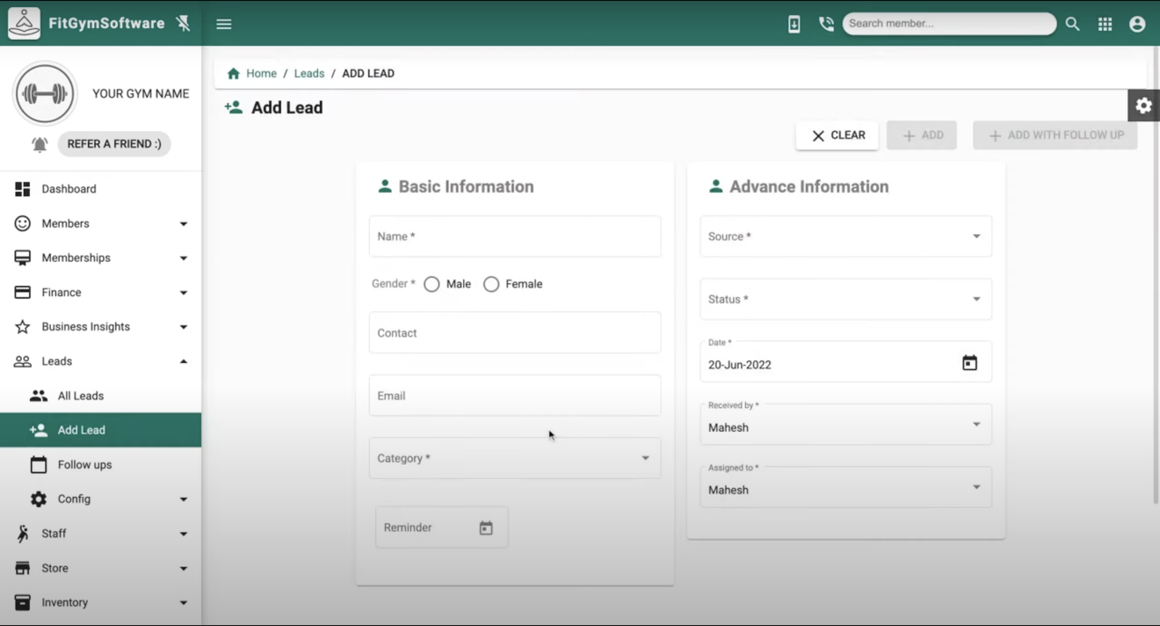Click the settings gear on right edge
The width and height of the screenshot is (1160, 626).
click(x=1143, y=106)
